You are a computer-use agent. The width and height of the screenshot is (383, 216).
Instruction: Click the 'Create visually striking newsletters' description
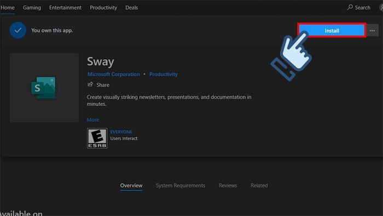point(169,100)
